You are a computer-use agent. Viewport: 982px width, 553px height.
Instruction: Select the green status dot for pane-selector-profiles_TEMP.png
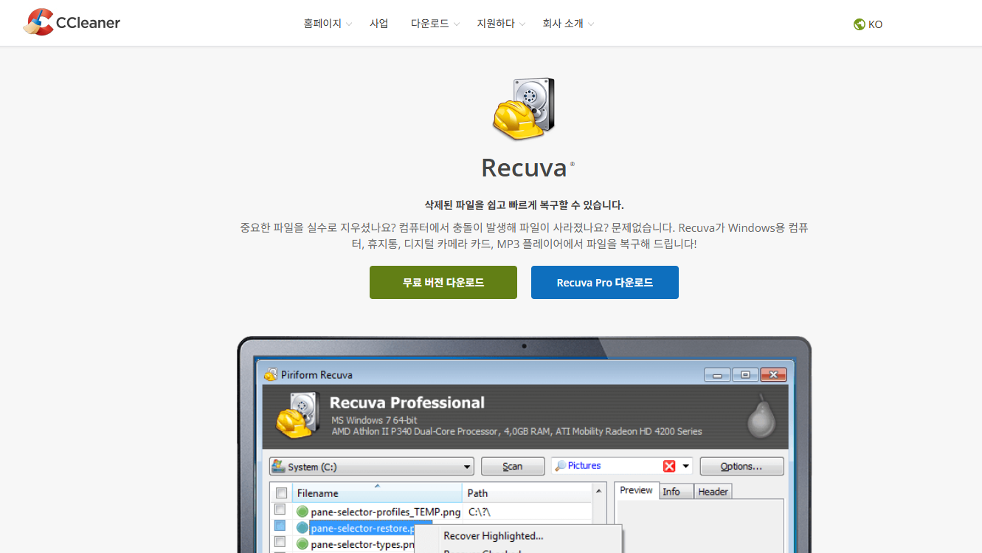pos(302,511)
